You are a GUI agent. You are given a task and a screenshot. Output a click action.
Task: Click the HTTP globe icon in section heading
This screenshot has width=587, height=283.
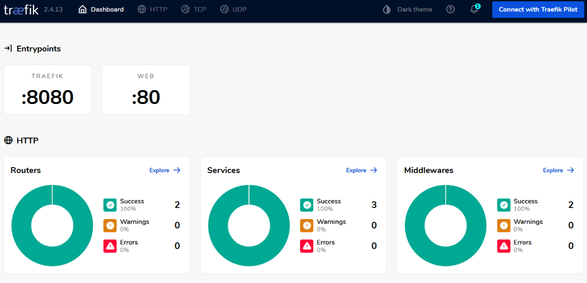[x=8, y=140]
